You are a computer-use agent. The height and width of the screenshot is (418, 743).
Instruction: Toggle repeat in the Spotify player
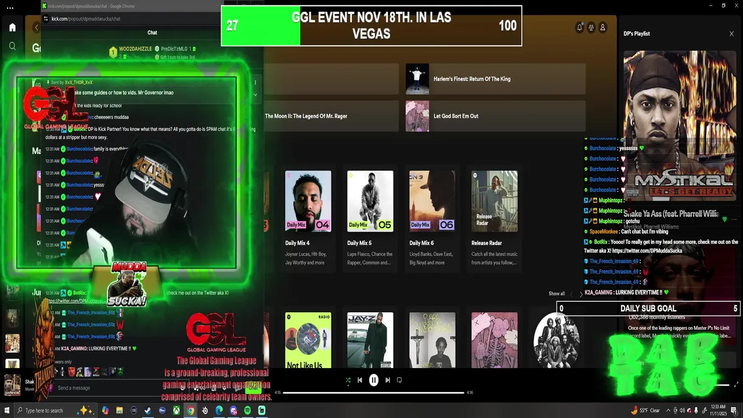tap(399, 380)
